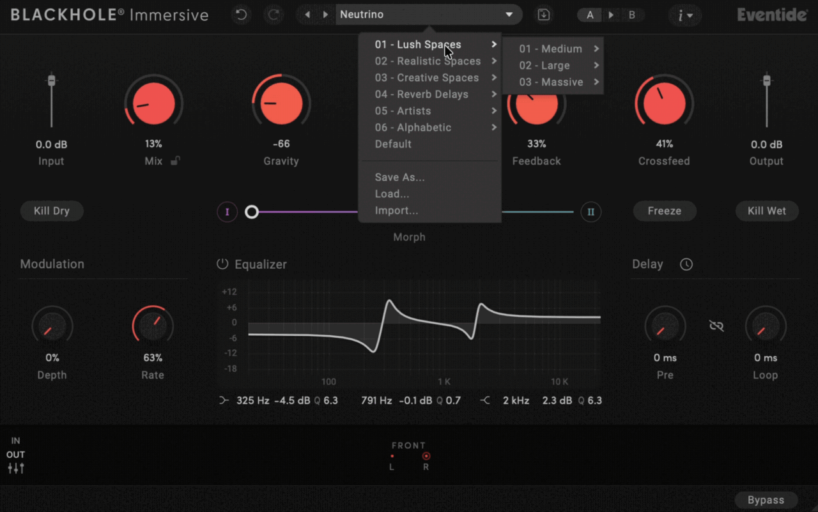Viewport: 818px width, 512px height.
Task: Choose Default preset menu item
Action: coord(430,144)
